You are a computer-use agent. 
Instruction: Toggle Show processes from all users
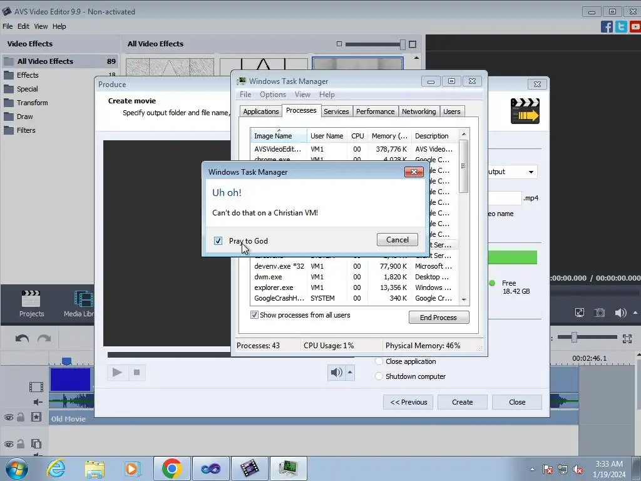pyautogui.click(x=254, y=315)
